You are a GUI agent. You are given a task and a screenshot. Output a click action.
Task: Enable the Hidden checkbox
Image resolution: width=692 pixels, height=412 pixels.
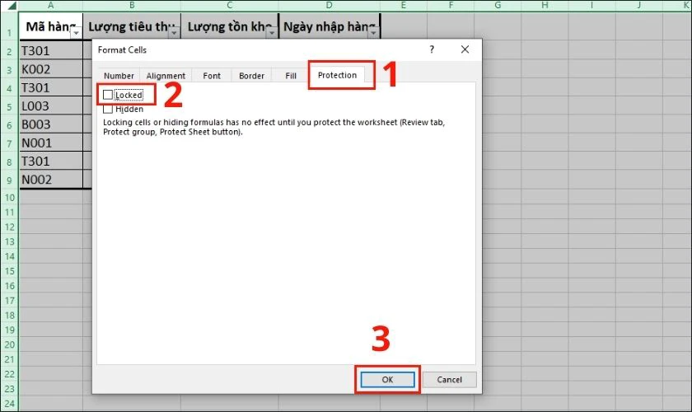(x=108, y=109)
